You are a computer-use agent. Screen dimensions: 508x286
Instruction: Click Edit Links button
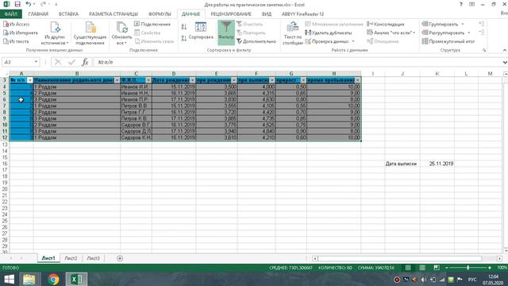[x=154, y=41]
